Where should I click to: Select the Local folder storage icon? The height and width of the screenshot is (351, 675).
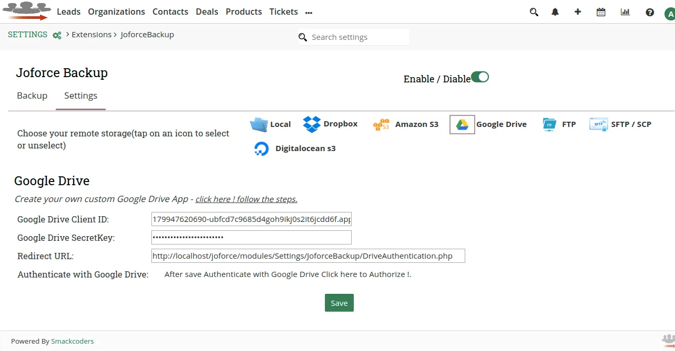[x=259, y=124]
